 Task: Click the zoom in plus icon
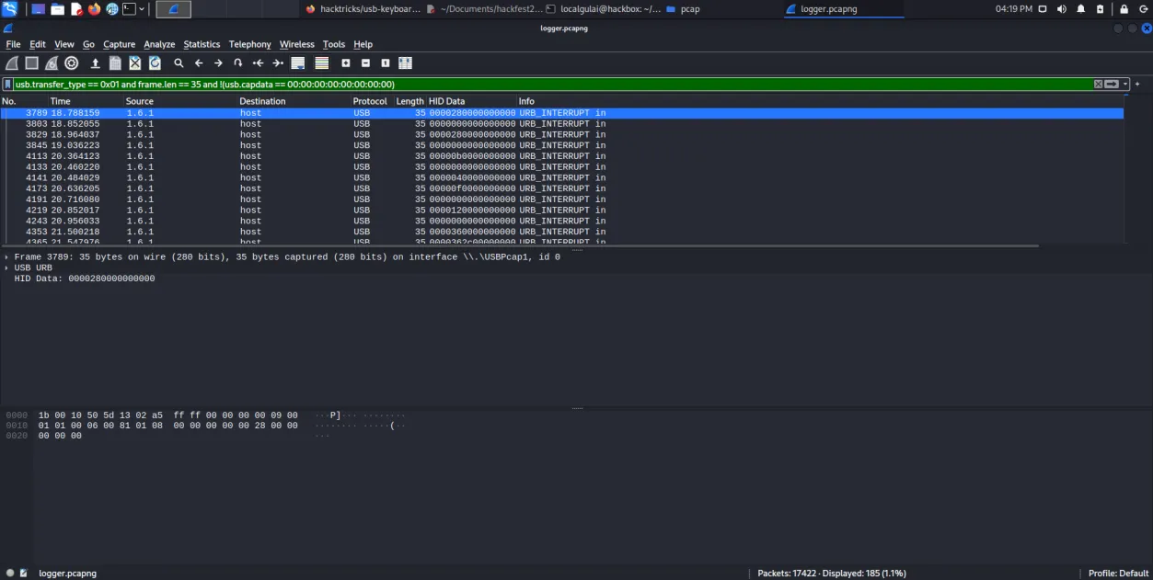point(346,63)
